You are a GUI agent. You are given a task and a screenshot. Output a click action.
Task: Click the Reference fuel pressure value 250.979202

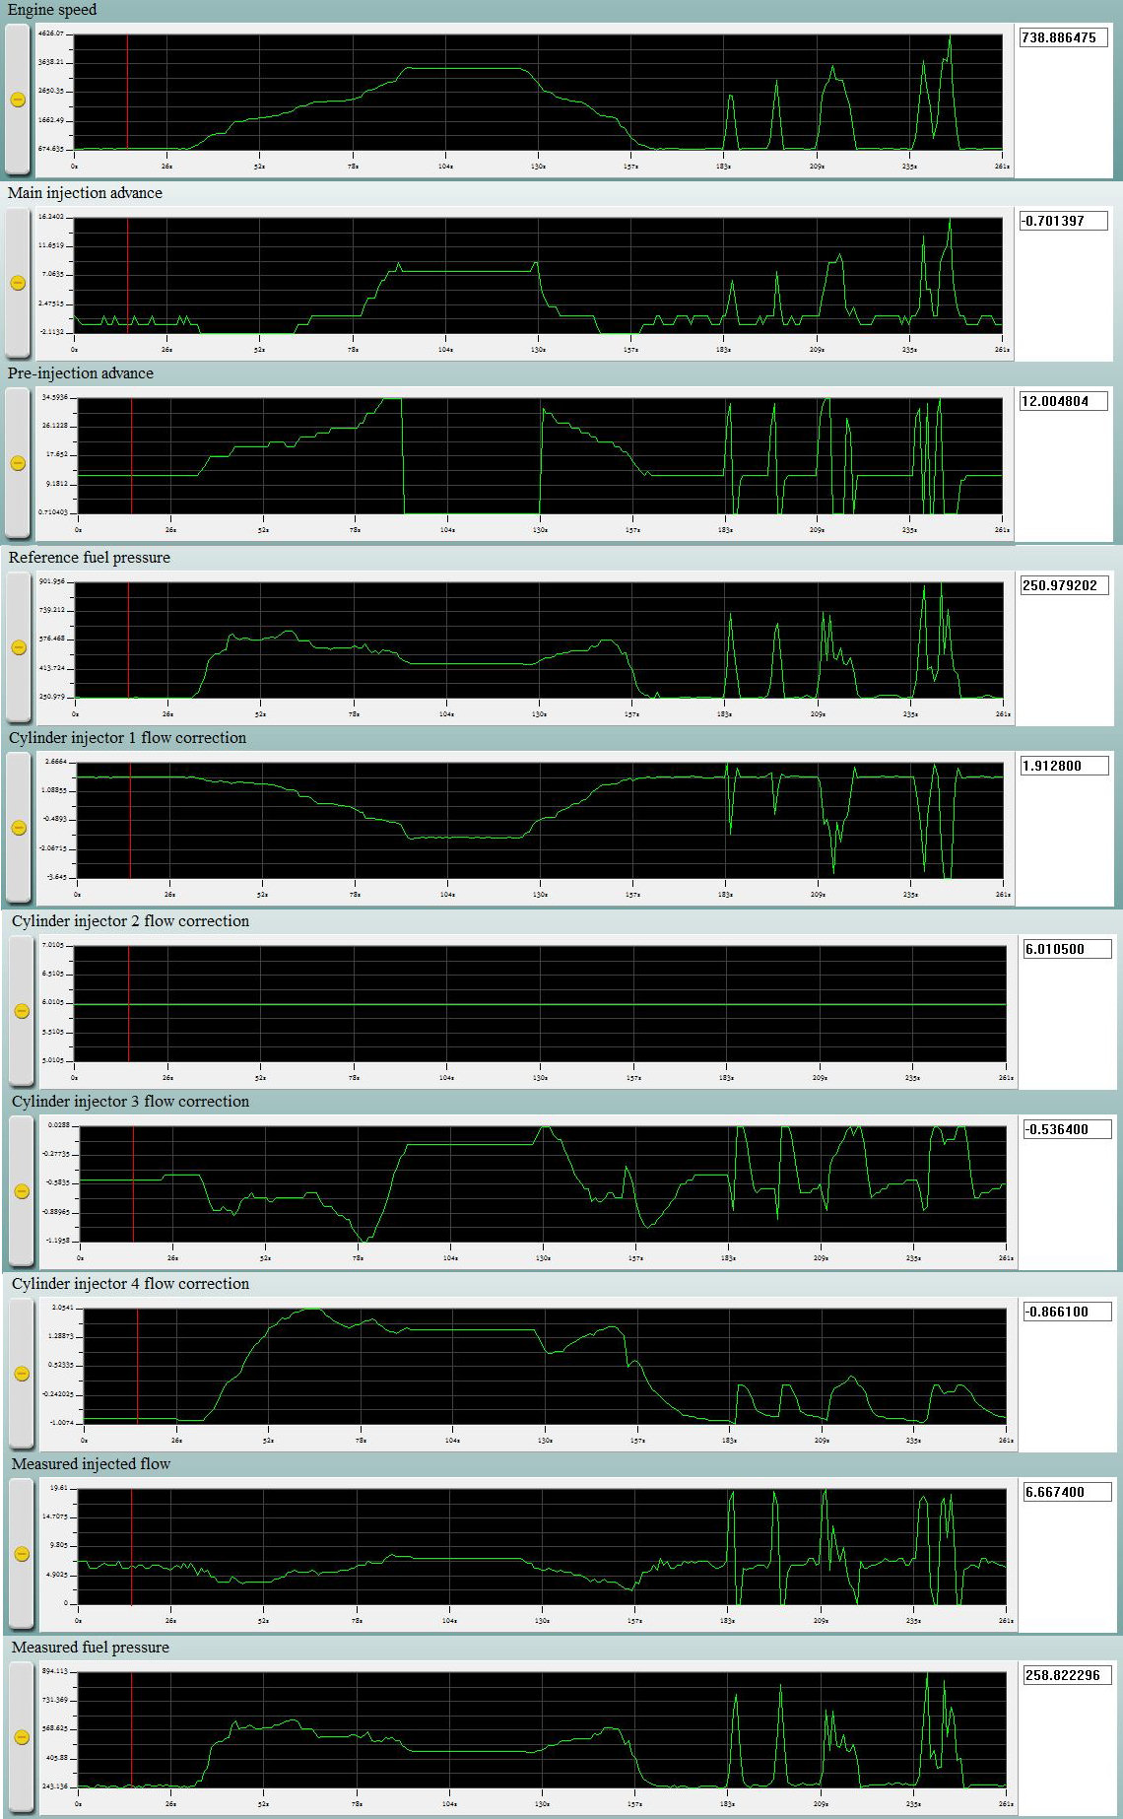point(1063,585)
